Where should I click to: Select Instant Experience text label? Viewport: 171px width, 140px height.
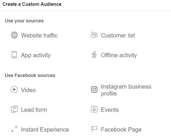(45, 130)
